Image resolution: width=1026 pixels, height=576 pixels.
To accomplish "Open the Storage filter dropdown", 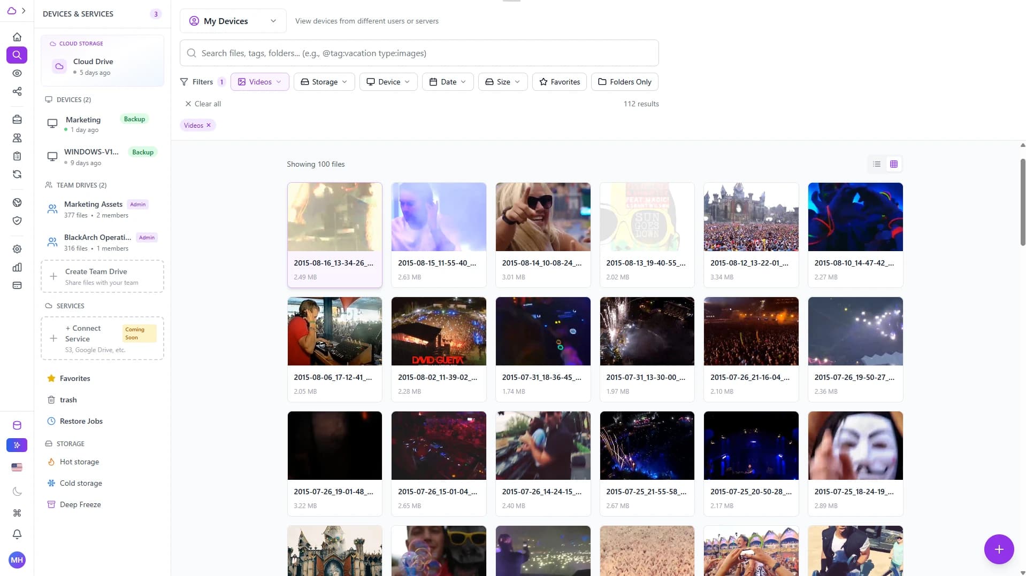I will (x=324, y=82).
